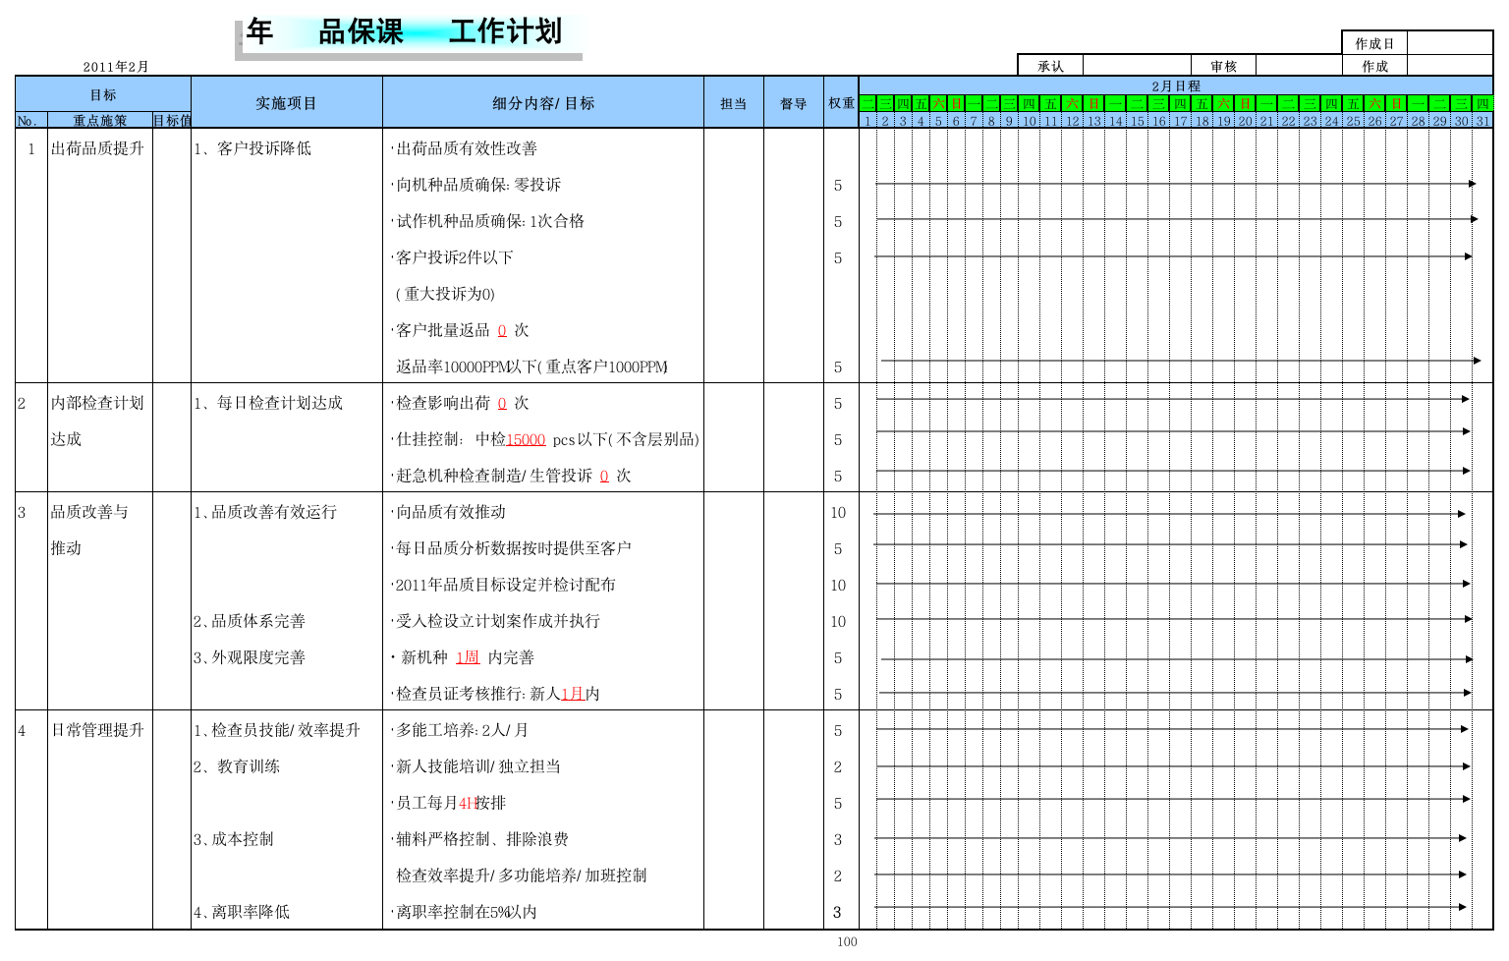Select '1、品质改善有效运行' item

pyautogui.click(x=265, y=512)
